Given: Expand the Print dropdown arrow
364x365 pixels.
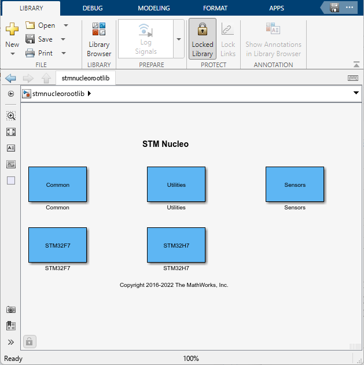Looking at the screenshot, I should (62, 53).
